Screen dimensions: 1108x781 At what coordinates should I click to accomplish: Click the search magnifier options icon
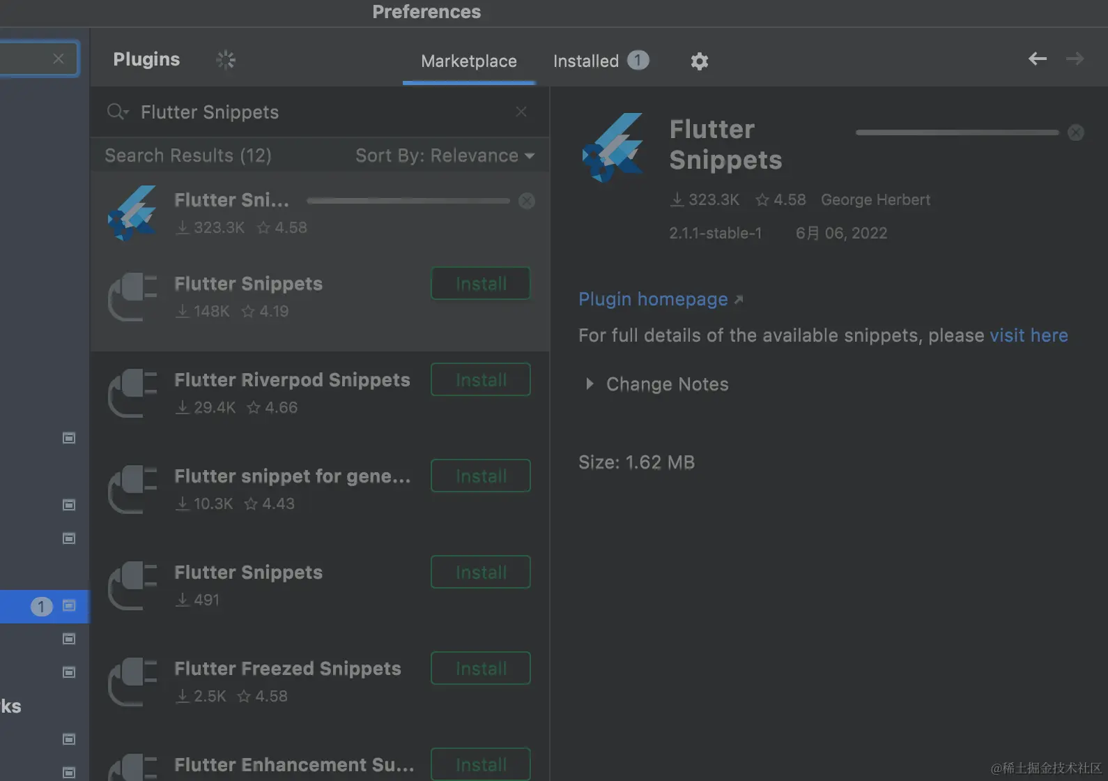118,112
